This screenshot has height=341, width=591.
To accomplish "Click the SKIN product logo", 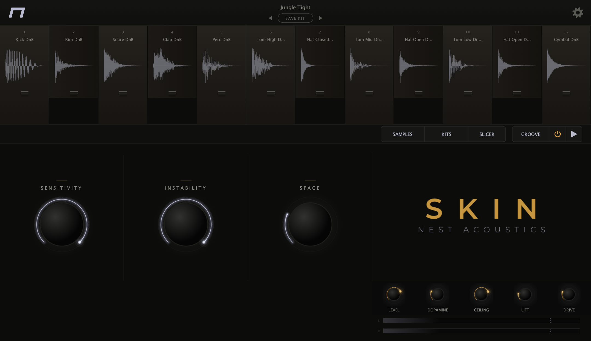I will point(481,209).
